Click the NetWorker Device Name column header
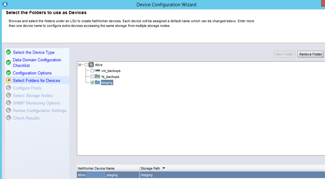 (108, 168)
